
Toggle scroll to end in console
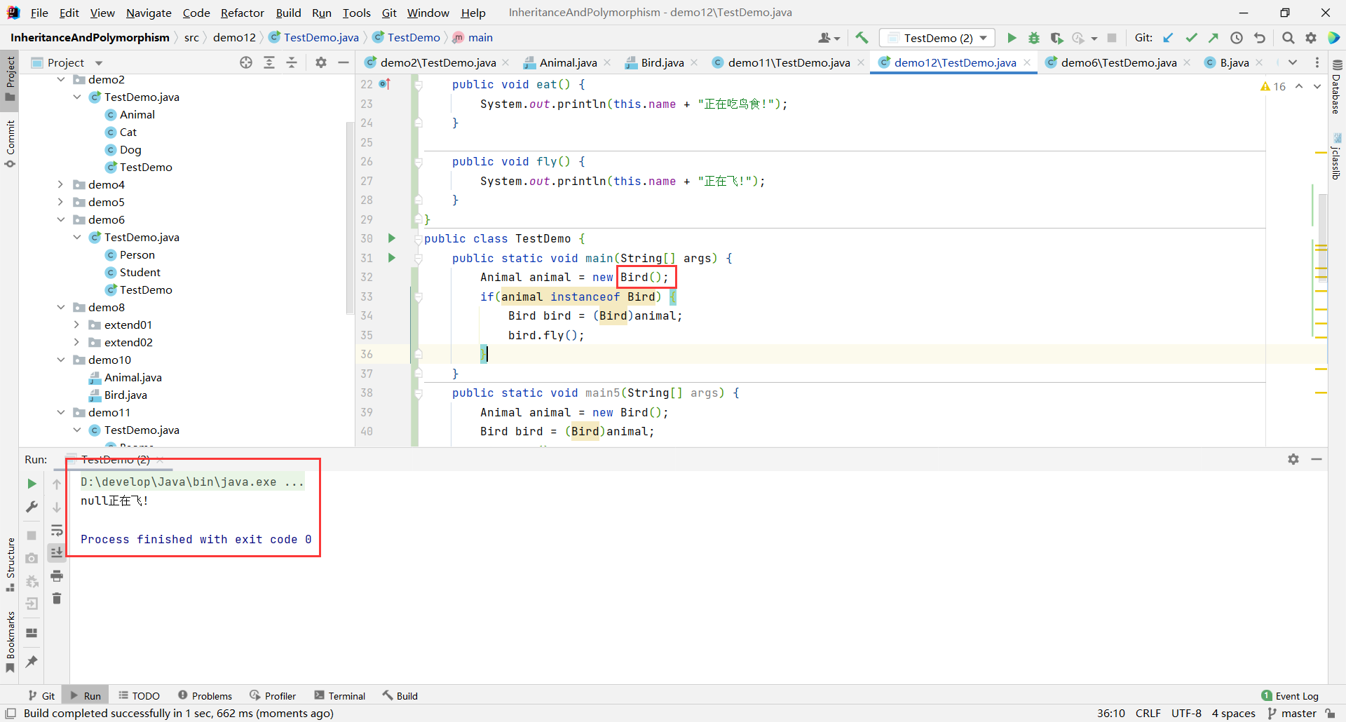click(x=57, y=553)
